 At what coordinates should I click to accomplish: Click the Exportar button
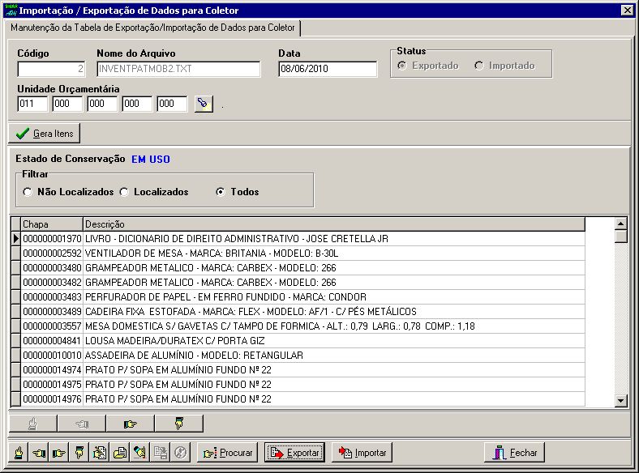pyautogui.click(x=294, y=453)
